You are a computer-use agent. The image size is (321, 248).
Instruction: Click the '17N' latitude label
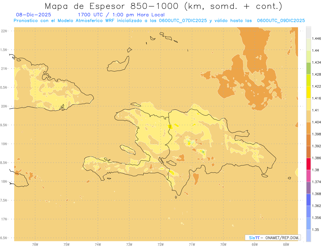click(4, 219)
